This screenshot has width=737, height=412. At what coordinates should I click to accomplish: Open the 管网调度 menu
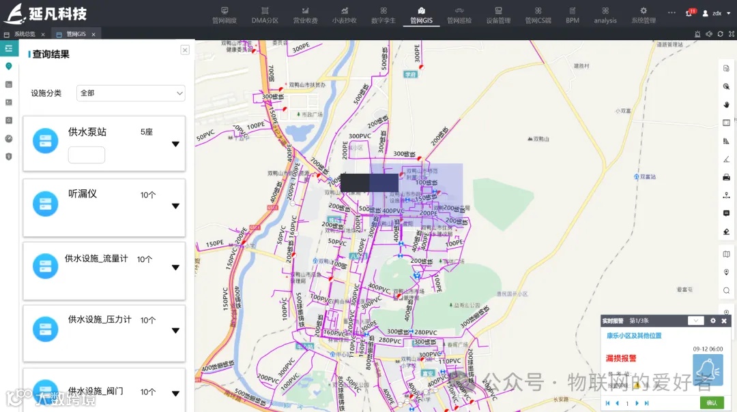[x=225, y=16]
